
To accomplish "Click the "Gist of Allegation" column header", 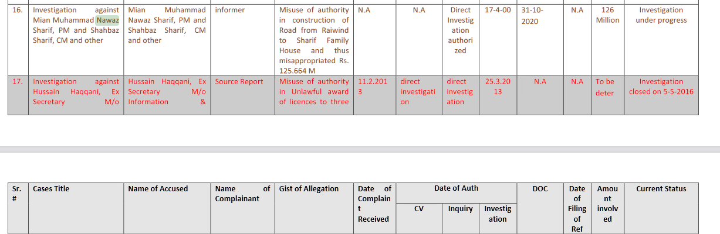I will [x=314, y=208].
